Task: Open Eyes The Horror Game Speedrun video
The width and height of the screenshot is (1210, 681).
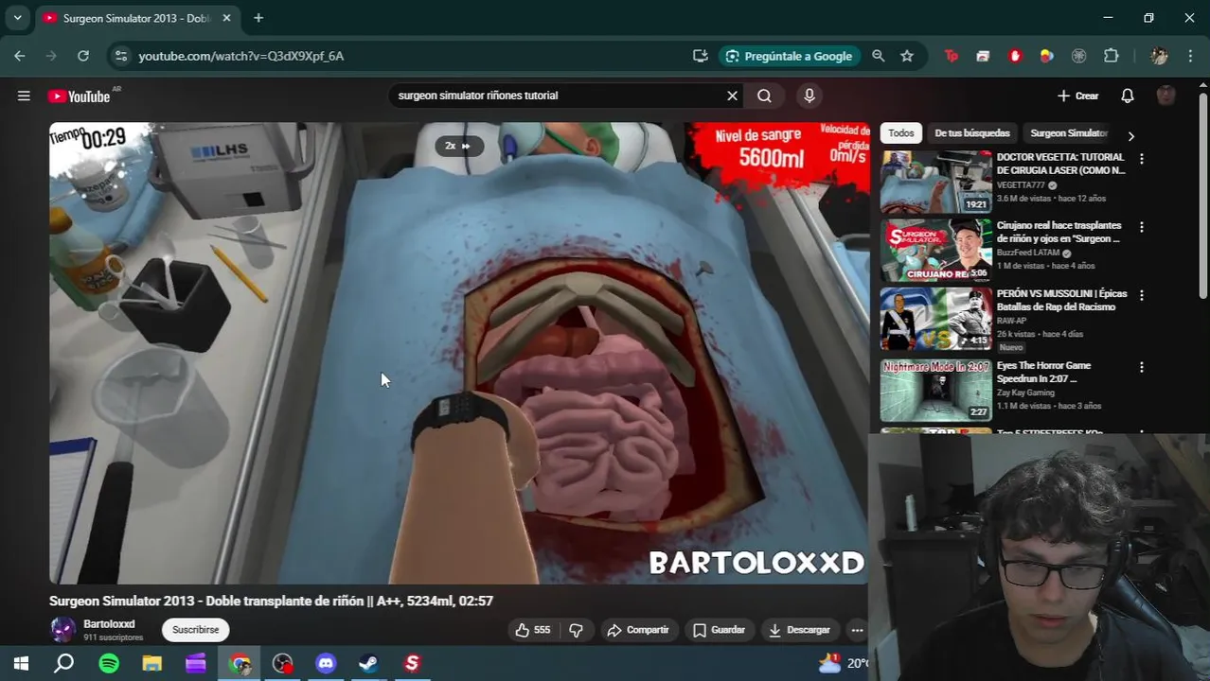Action: click(936, 390)
